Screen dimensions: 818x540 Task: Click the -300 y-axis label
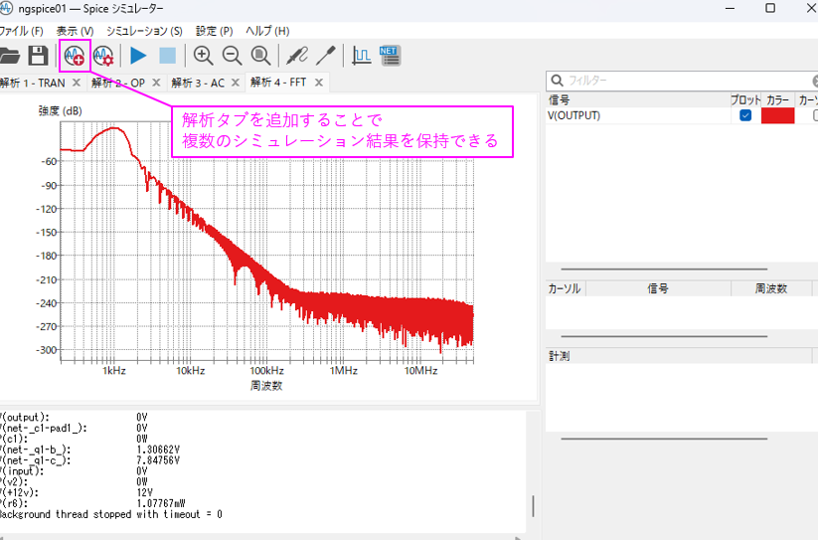(x=46, y=350)
